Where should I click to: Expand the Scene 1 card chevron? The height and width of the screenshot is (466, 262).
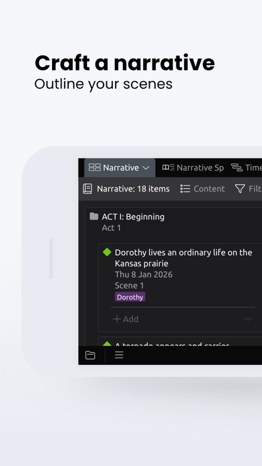[x=248, y=319]
